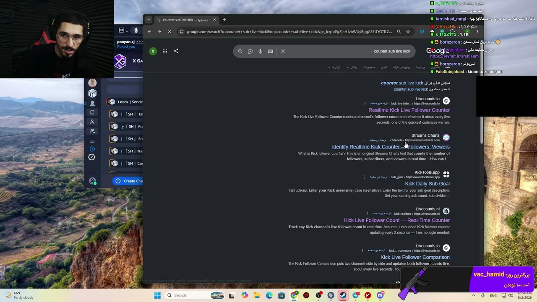Open more options for KickTools.app result
537x302 pixels.
point(364,177)
